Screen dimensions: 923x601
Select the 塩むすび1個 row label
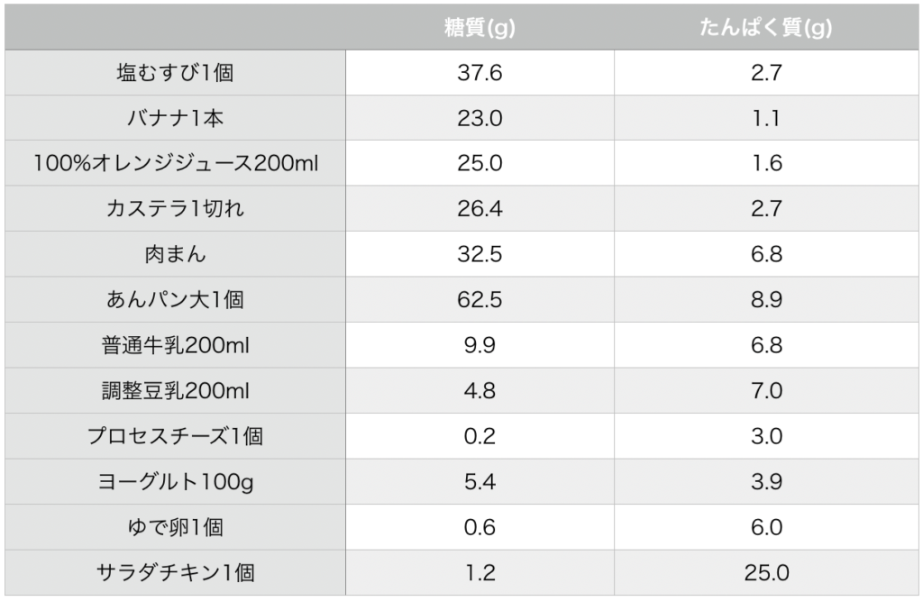point(176,72)
